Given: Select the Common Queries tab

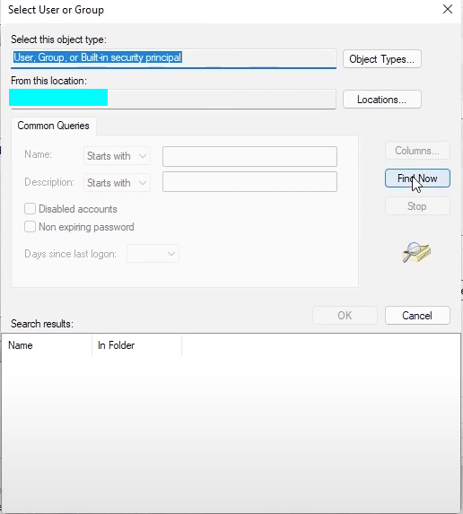Looking at the screenshot, I should (x=54, y=126).
